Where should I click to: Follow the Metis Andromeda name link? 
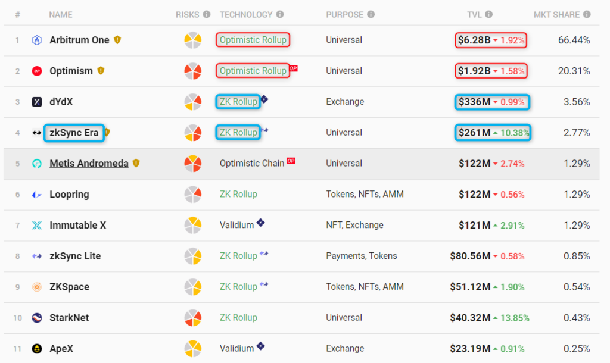[89, 164]
